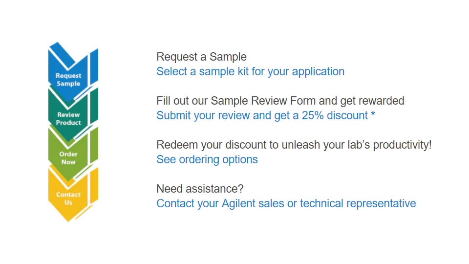
Task: Click the "Redeem your discount" heading text
Action: click(x=294, y=145)
